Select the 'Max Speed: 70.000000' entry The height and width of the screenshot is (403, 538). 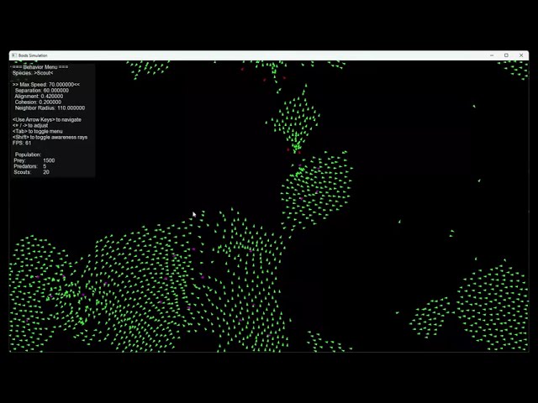click(46, 84)
